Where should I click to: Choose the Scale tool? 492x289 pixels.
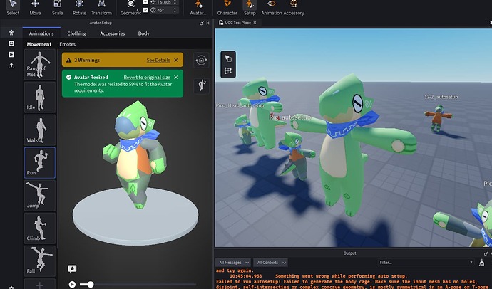click(57, 7)
